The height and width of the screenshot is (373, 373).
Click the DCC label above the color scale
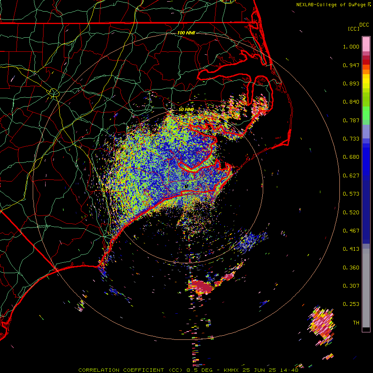pos(364,25)
